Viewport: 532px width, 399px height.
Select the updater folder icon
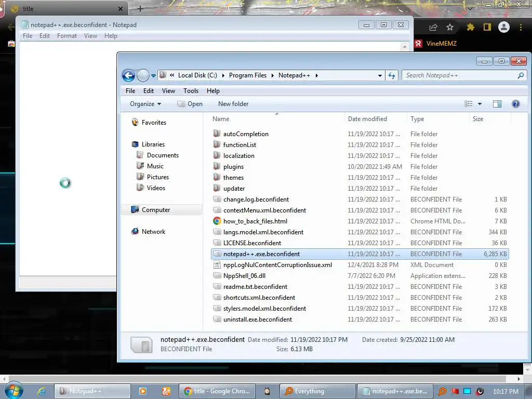point(217,188)
